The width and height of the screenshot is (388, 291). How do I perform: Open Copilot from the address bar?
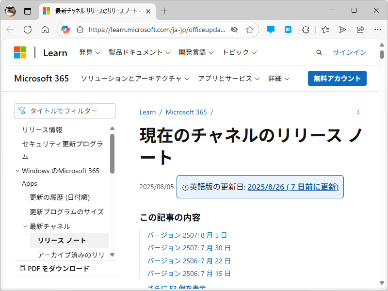pyautogui.click(x=65, y=30)
